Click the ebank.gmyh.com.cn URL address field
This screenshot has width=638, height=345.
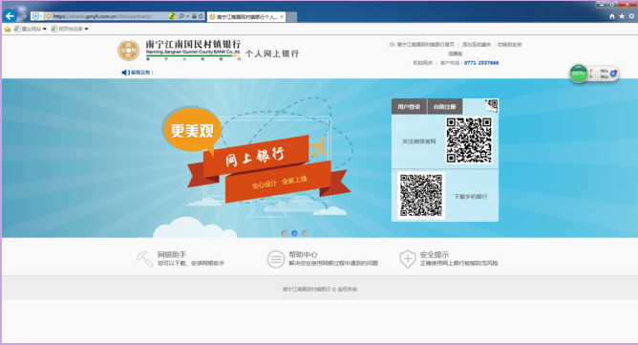(102, 16)
